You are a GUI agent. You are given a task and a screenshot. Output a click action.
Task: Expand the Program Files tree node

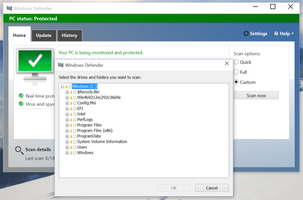tap(67, 125)
